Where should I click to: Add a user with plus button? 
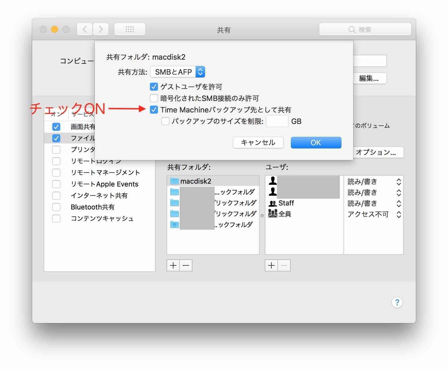271,265
